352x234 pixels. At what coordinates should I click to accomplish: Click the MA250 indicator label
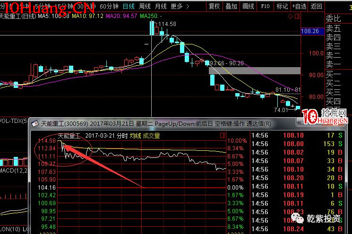click(151, 16)
